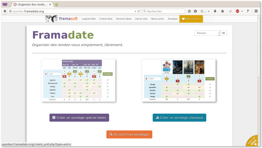Open the hamburger menu icon

(256, 11)
